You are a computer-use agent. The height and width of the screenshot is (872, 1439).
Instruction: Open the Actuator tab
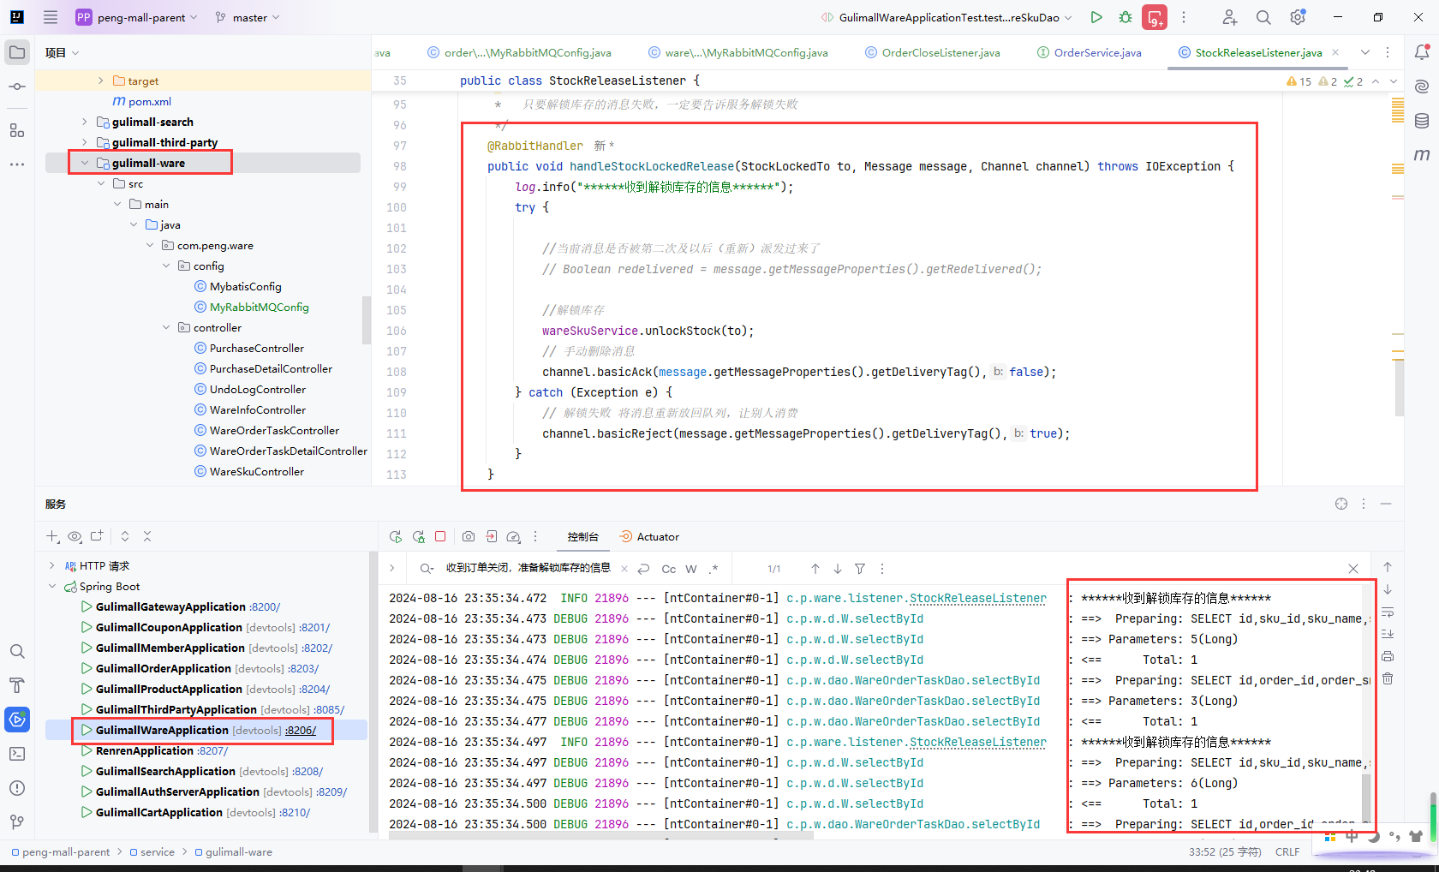click(x=648, y=537)
